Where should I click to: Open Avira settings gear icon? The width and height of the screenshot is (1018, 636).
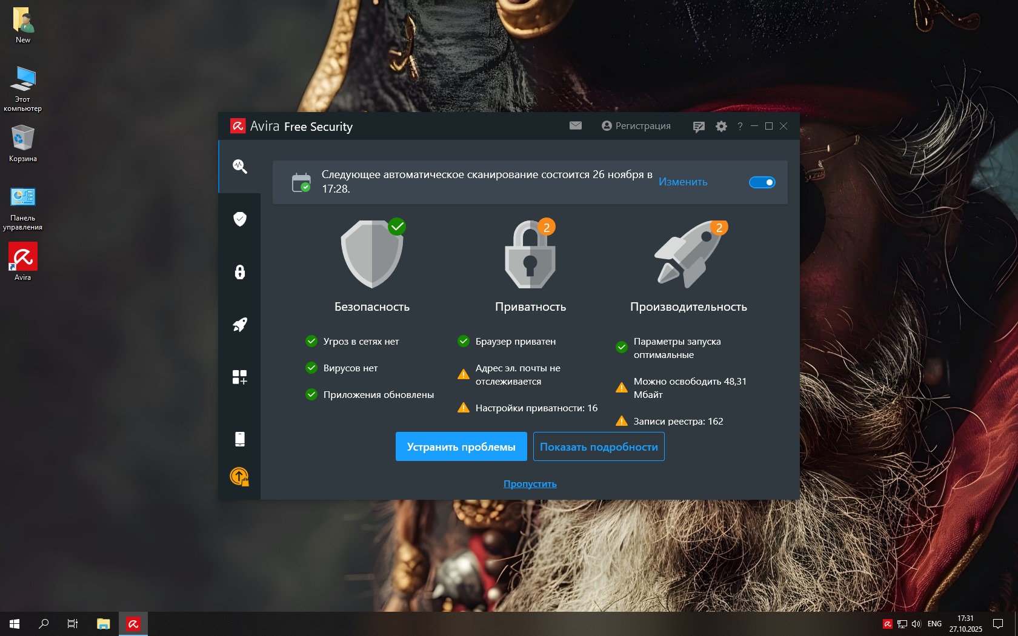pos(721,126)
